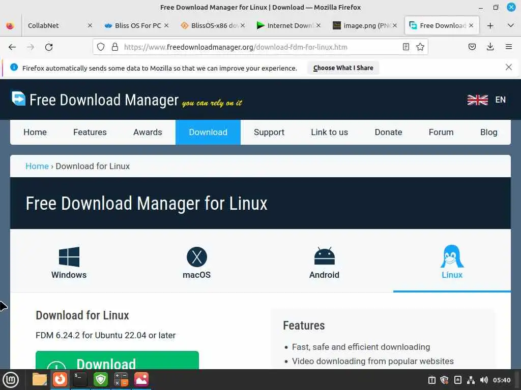Switch to the Internet Download tab

288,25
